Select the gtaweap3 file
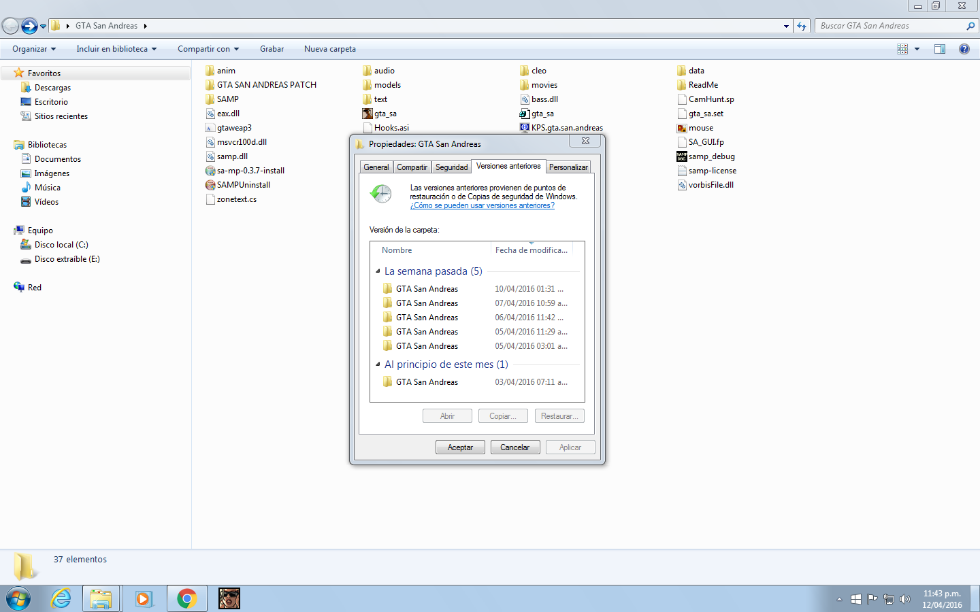Viewport: 980px width, 612px height. point(229,128)
